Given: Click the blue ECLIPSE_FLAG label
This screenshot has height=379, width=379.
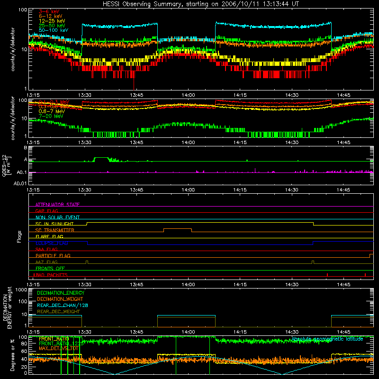Looking at the screenshot, I should click(x=52, y=243).
